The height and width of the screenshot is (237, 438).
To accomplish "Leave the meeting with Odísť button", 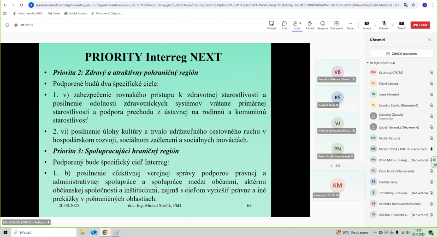I will tap(420, 25).
